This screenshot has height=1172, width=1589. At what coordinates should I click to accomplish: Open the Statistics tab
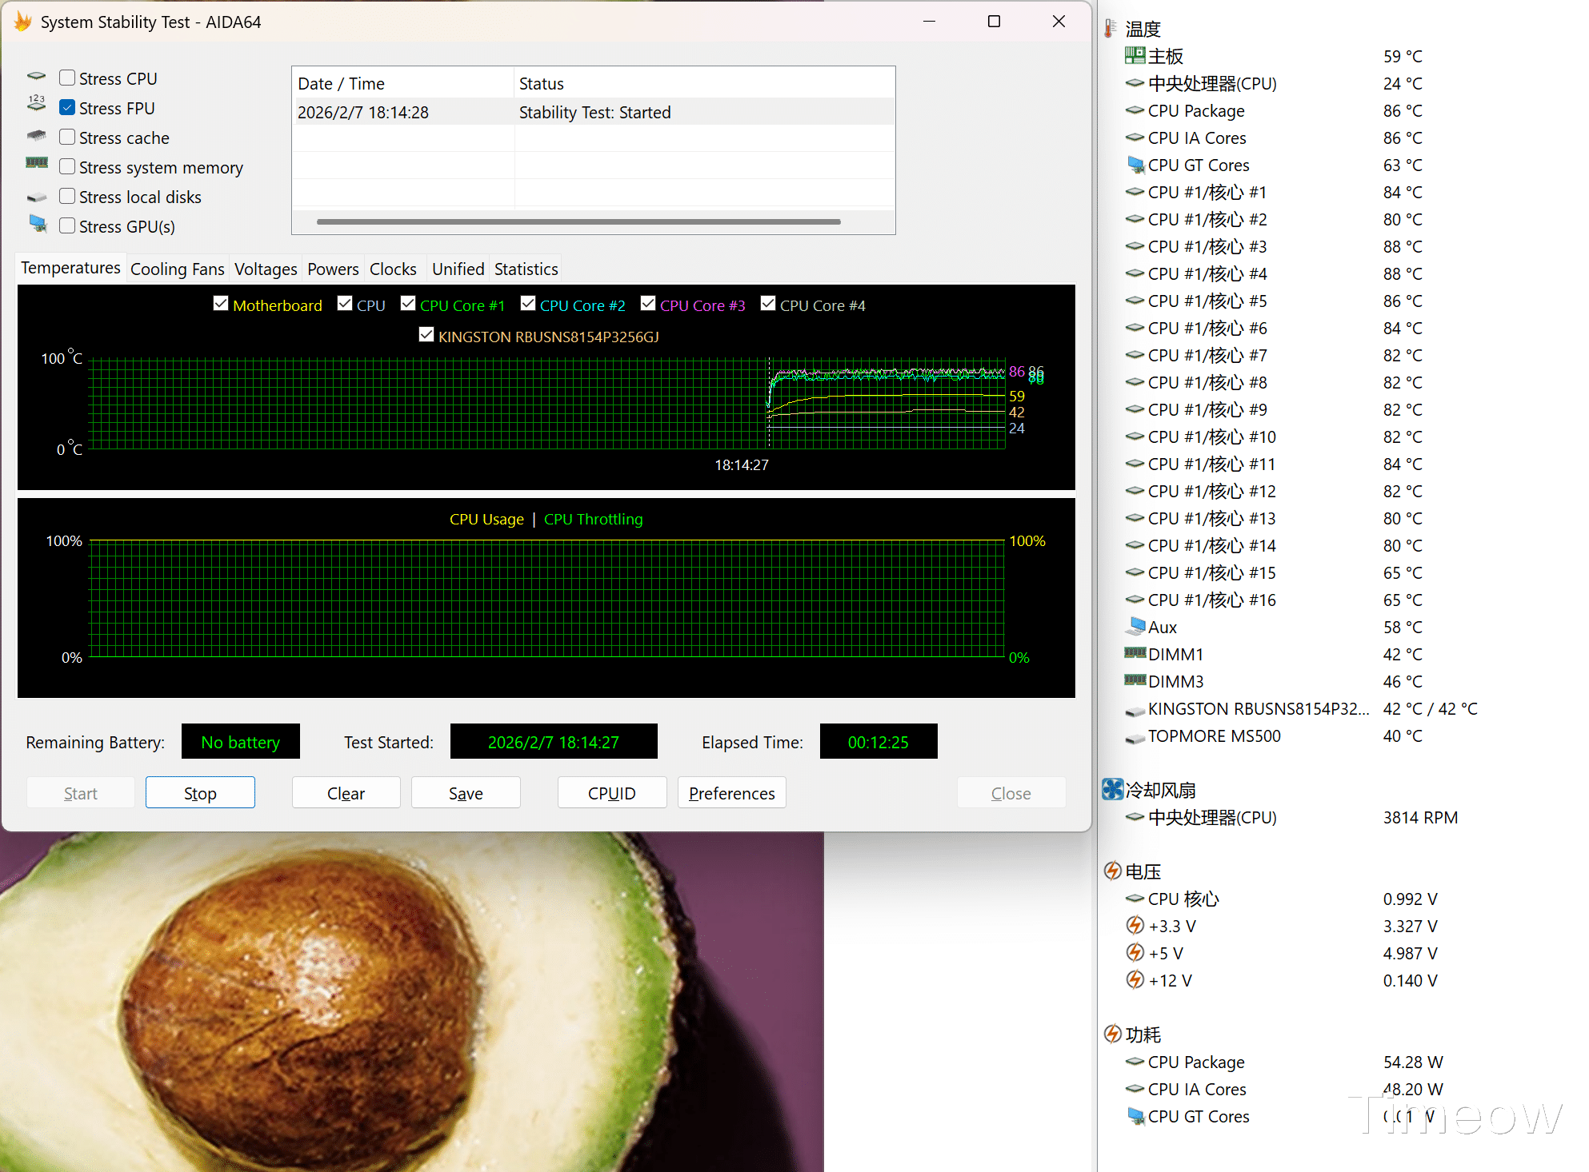click(x=526, y=269)
